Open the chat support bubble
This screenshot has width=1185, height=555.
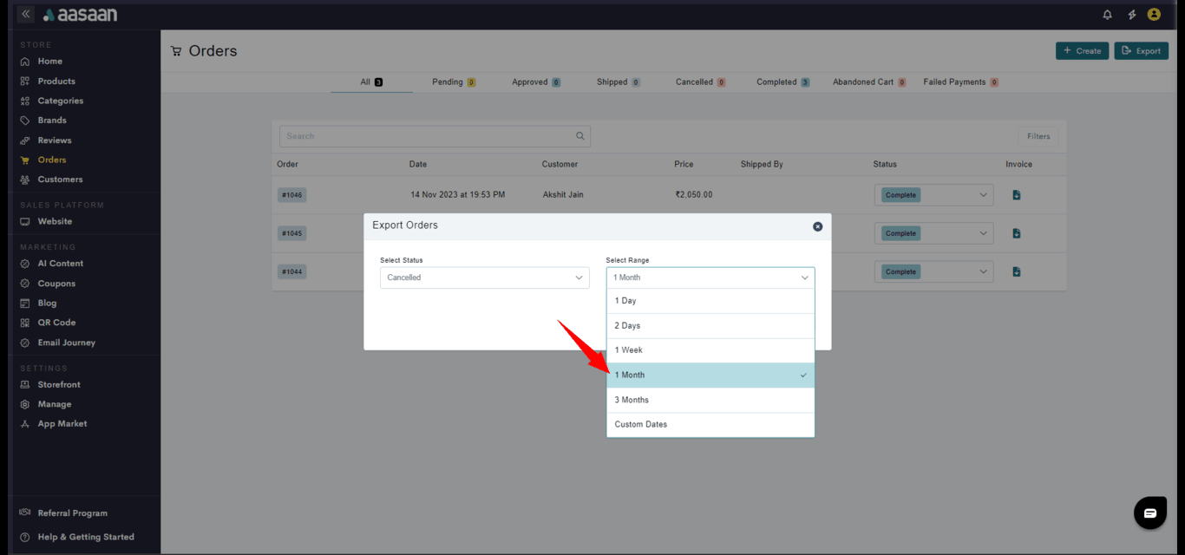(1149, 513)
